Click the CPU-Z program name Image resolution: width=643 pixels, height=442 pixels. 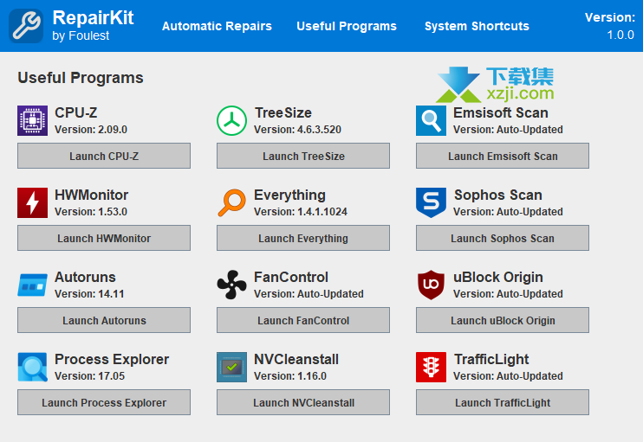[x=76, y=112]
